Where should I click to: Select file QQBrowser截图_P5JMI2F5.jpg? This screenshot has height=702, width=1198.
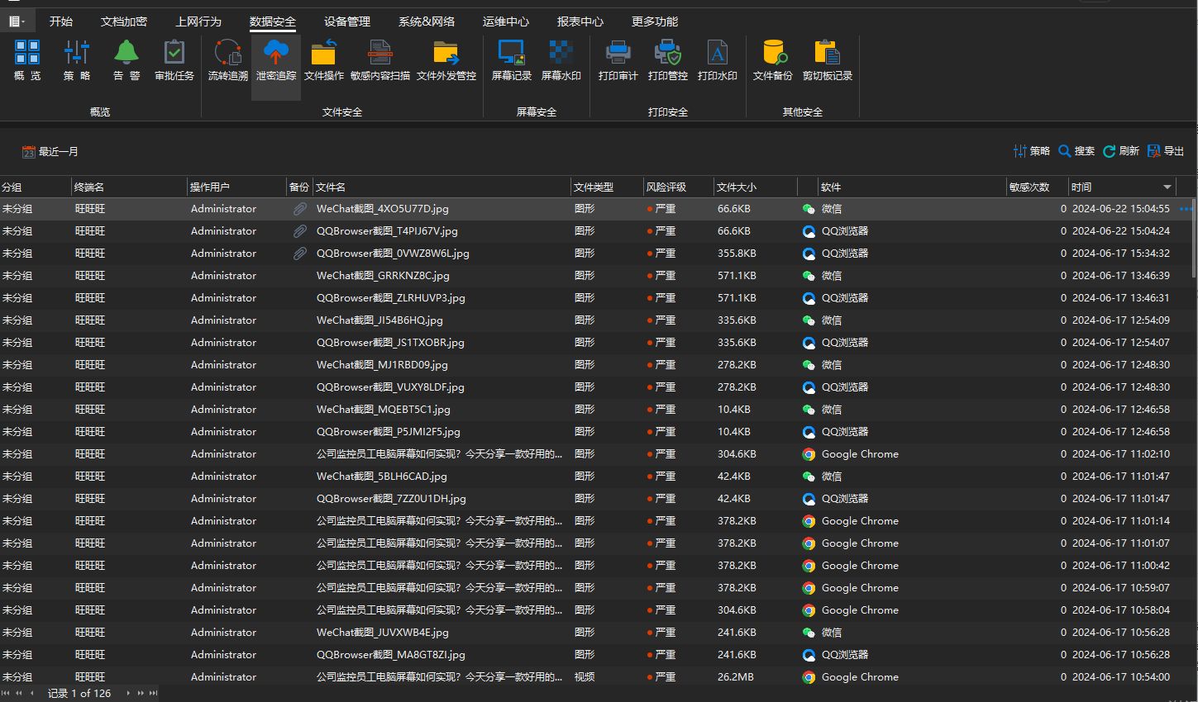(389, 432)
